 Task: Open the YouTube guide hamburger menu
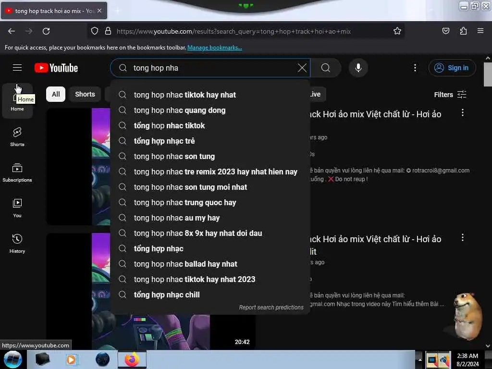pos(17,68)
